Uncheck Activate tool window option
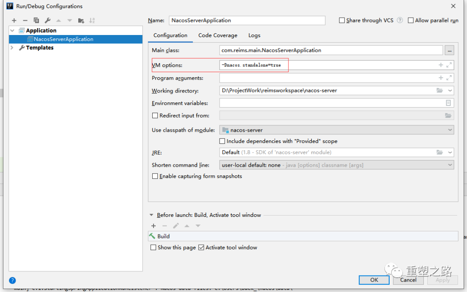 click(202, 248)
